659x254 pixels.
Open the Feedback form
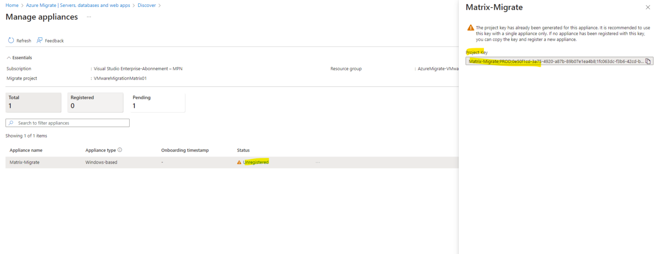click(50, 40)
